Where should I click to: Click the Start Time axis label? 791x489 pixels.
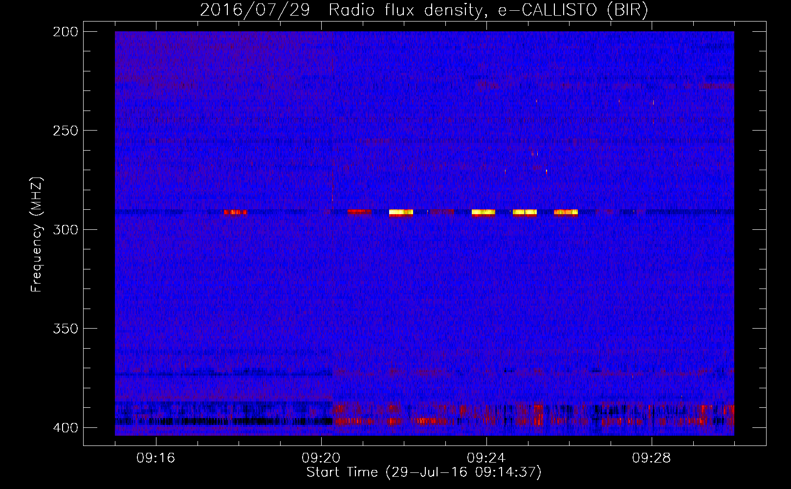tap(424, 472)
